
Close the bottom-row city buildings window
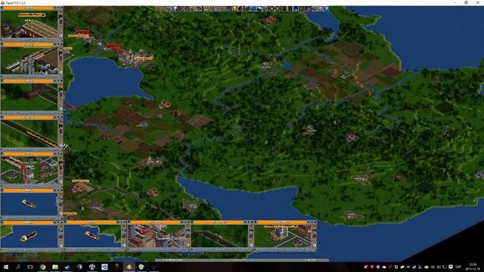point(129,222)
